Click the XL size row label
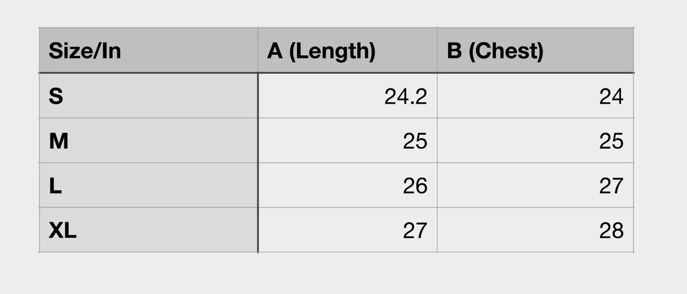 point(148,230)
